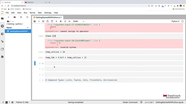This screenshot has height=104, width=186.
Task: Open a new browser tab
Action: (x=49, y=2)
